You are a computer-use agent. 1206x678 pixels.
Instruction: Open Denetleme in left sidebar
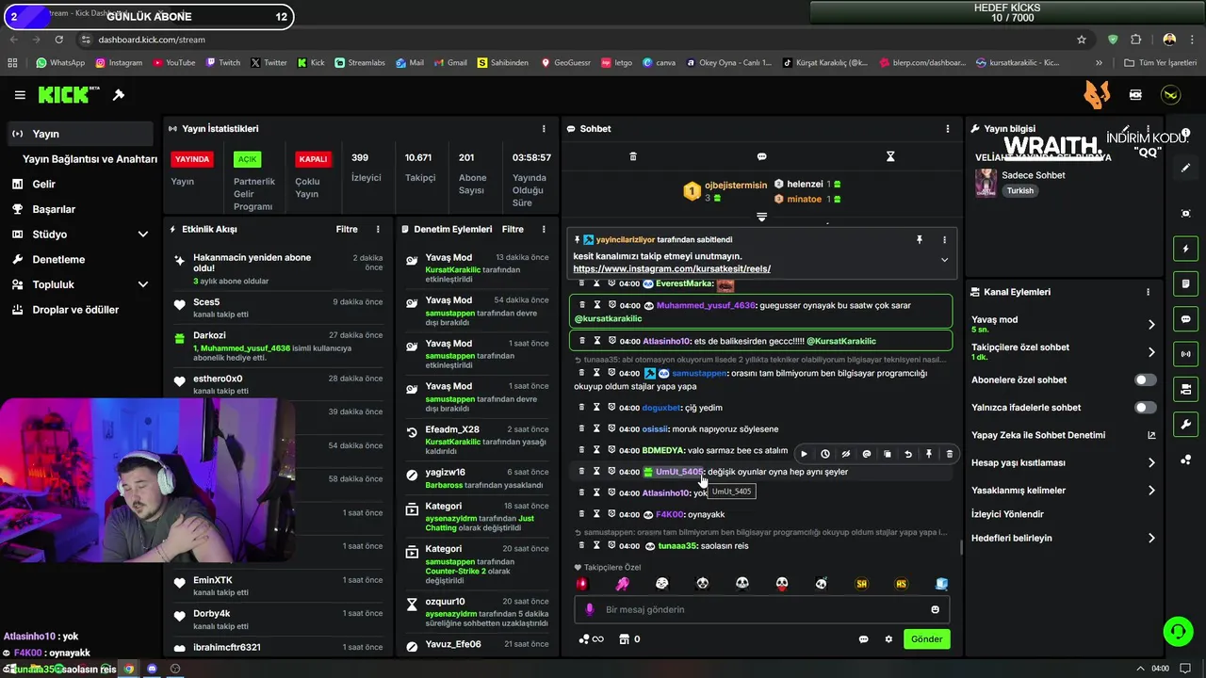tap(79, 259)
